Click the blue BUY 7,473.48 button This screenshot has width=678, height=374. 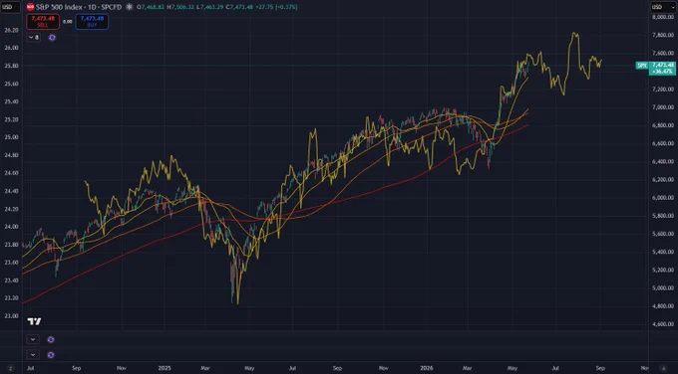click(x=92, y=22)
